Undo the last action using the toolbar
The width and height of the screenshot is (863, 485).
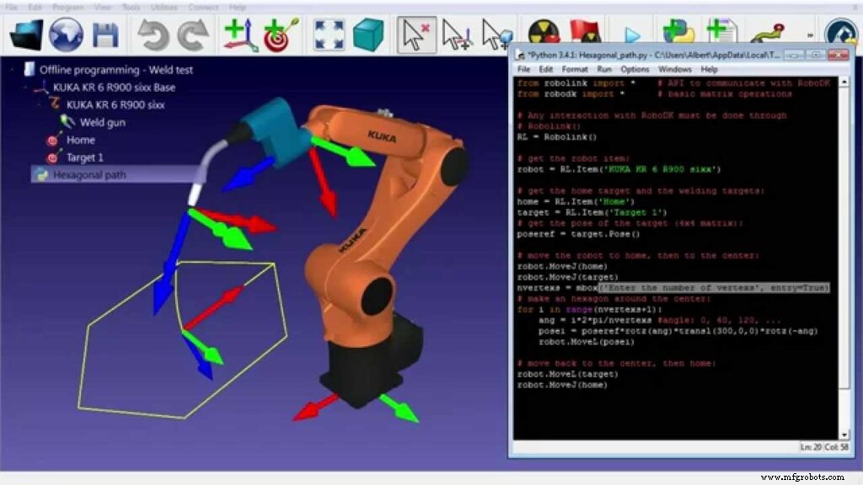click(x=156, y=34)
